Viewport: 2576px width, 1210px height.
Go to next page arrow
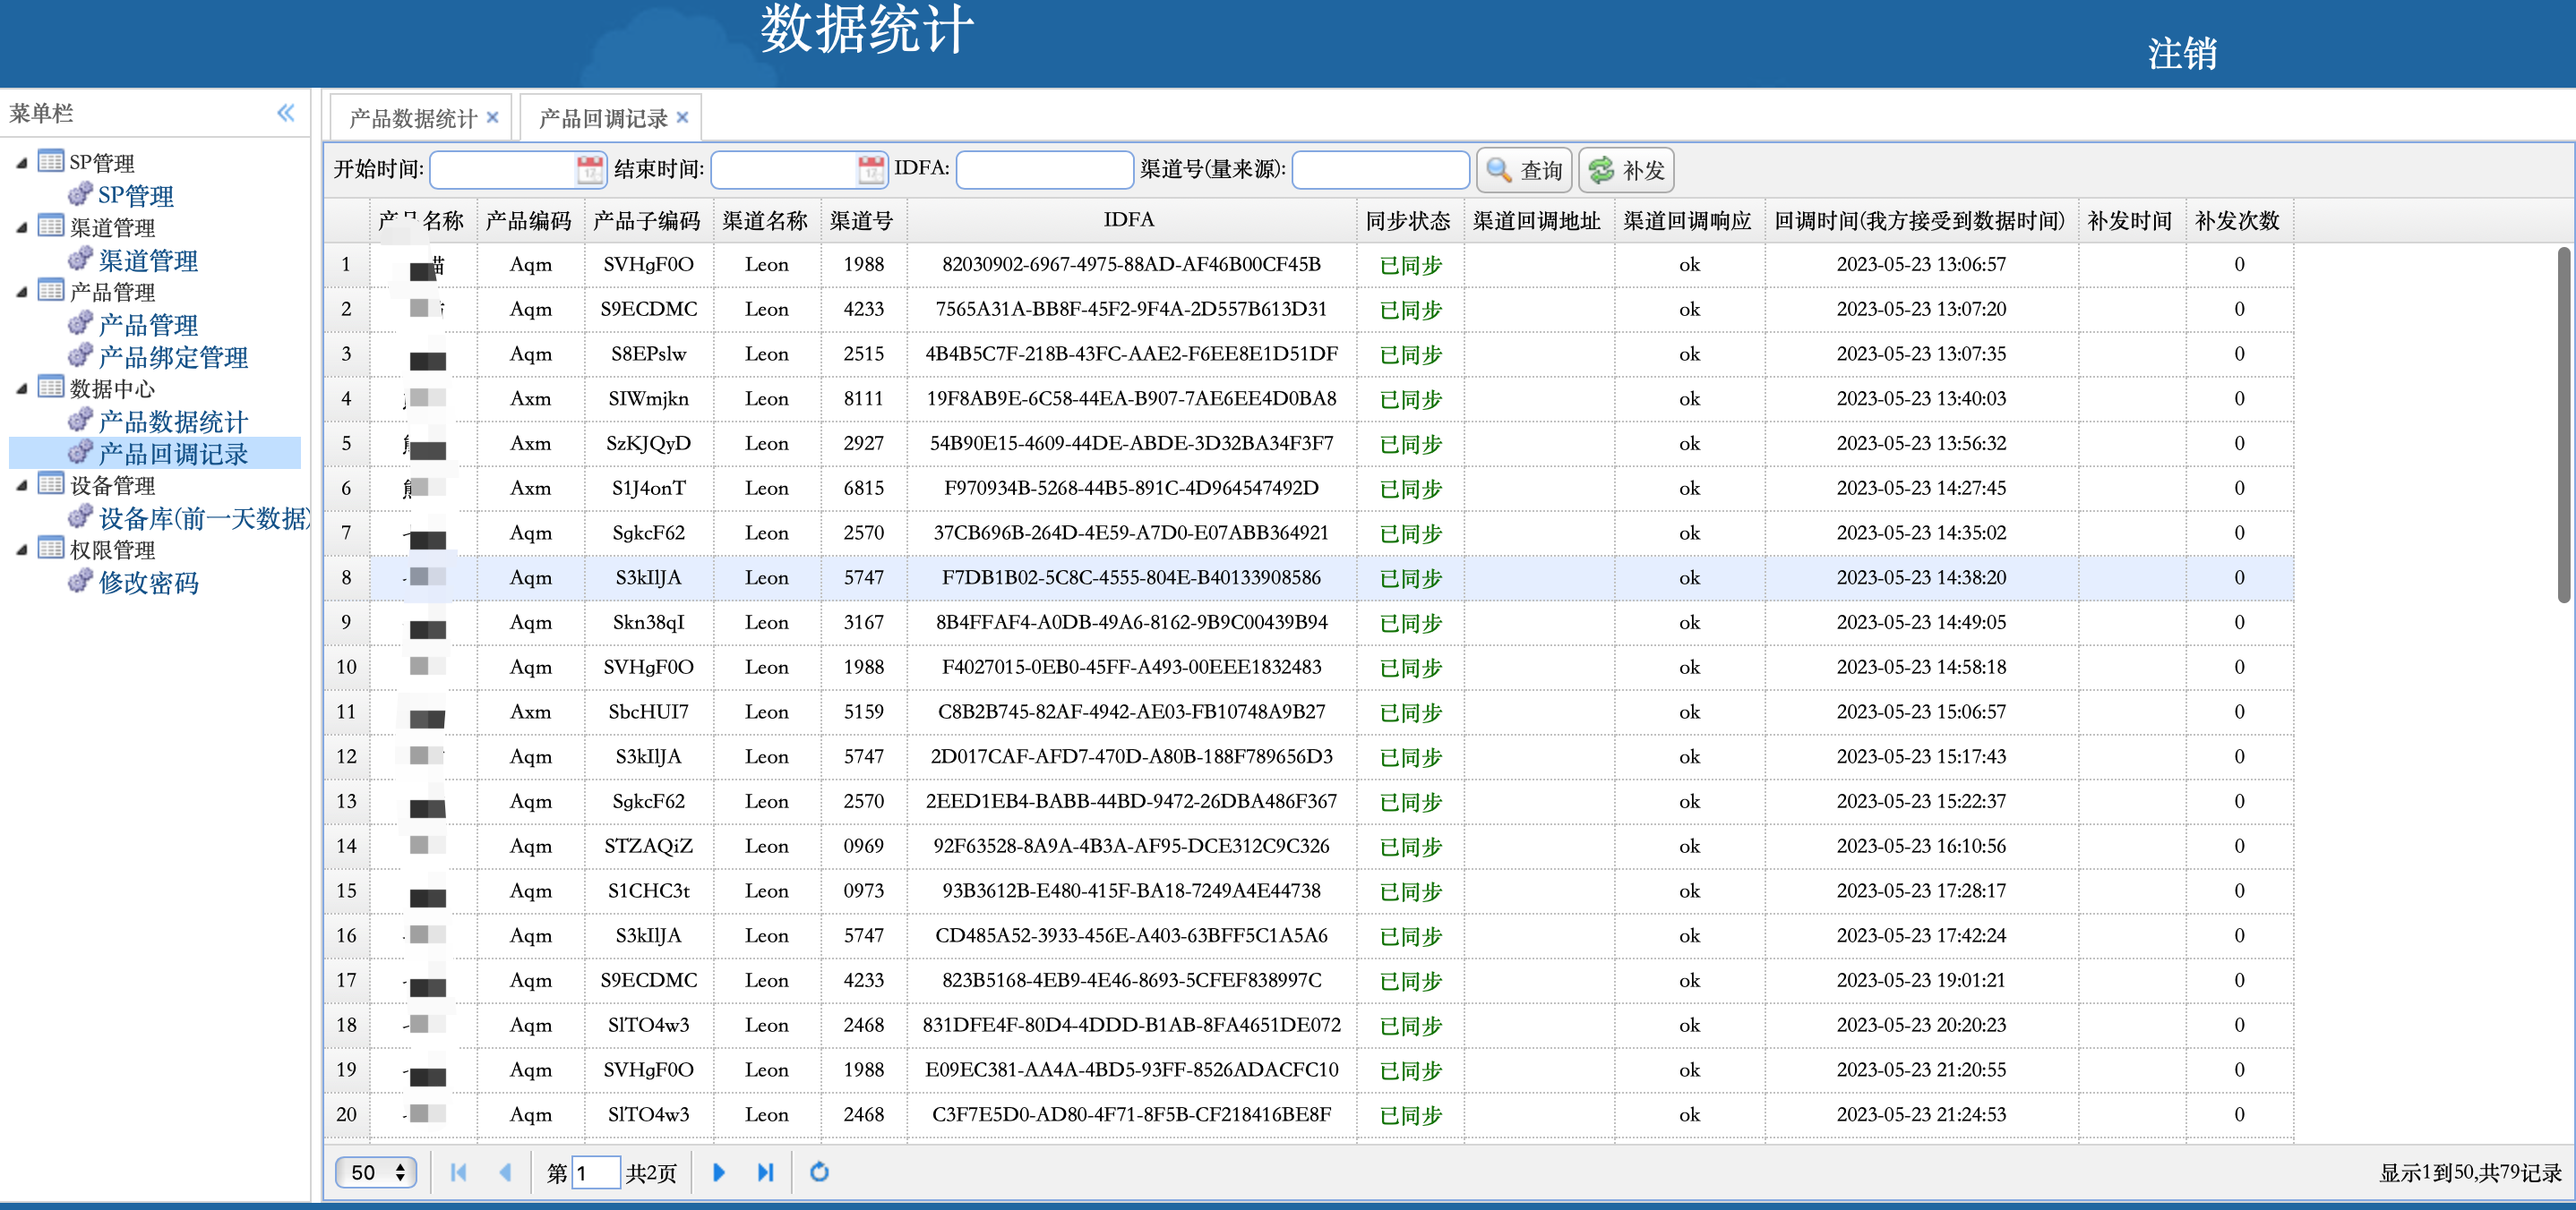718,1172
